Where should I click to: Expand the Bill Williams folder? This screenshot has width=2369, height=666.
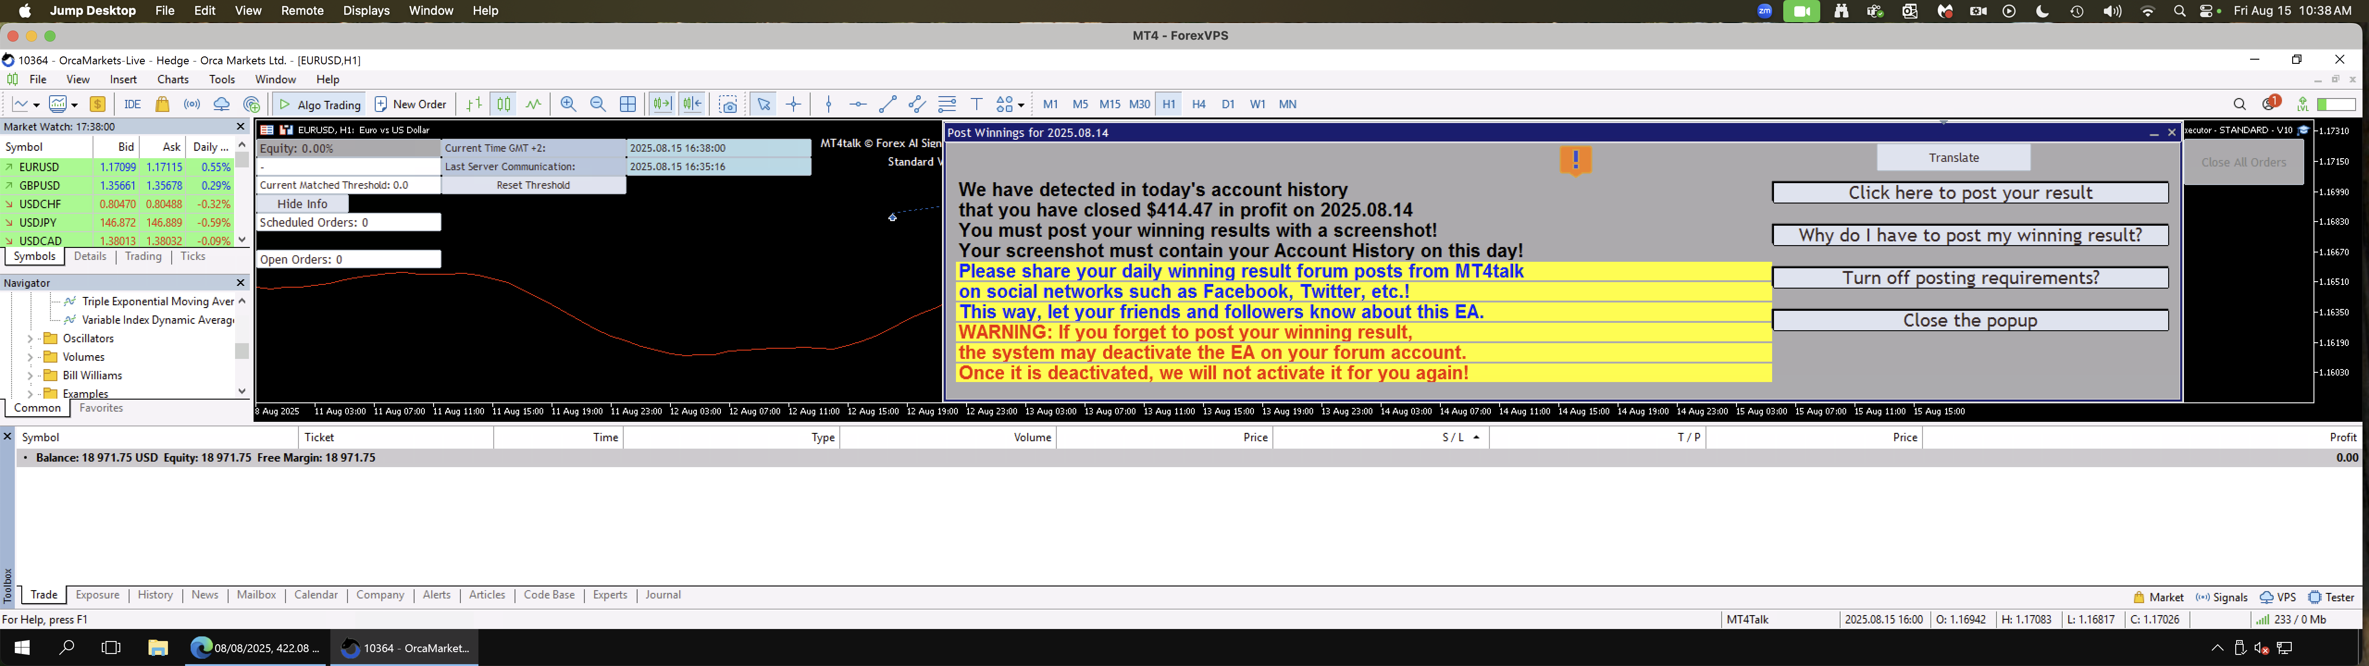pyautogui.click(x=31, y=375)
